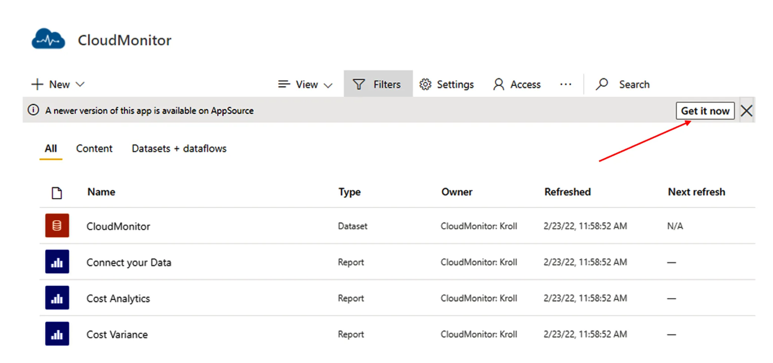This screenshot has width=773, height=363.
Task: Open the CloudMonitor dataset
Action: coord(118,226)
